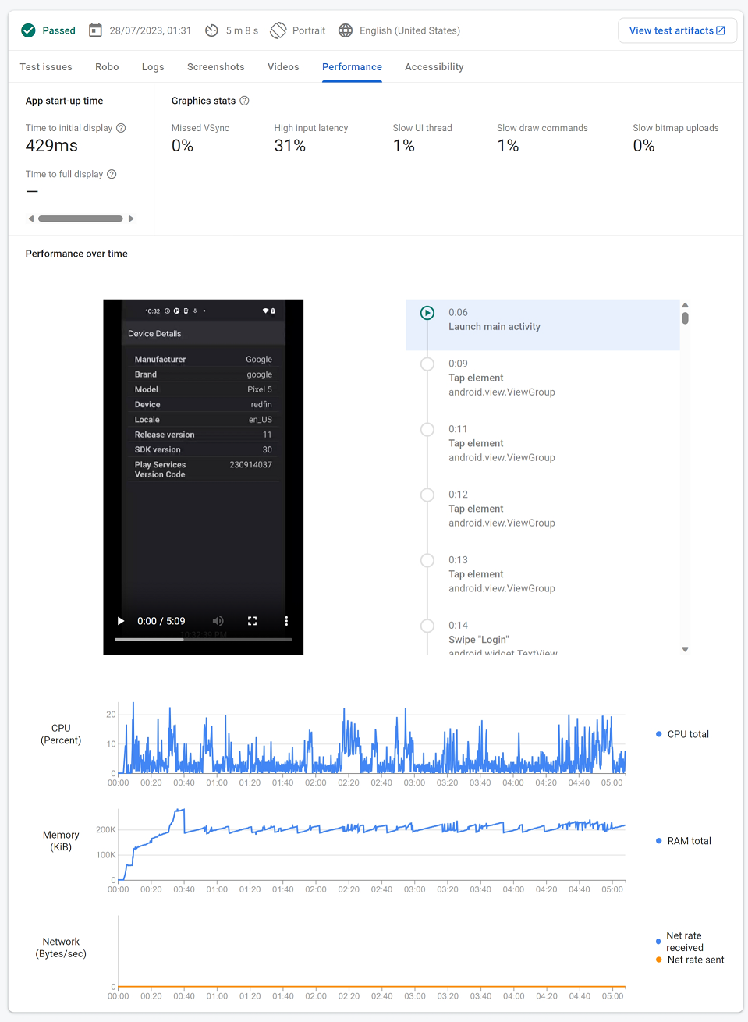This screenshot has width=748, height=1022.
Task: Toggle RAM total legend entry
Action: tap(683, 841)
